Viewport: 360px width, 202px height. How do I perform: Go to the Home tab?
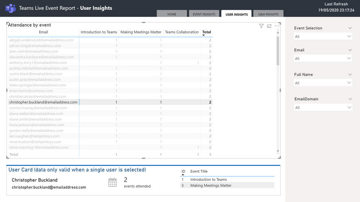(172, 14)
